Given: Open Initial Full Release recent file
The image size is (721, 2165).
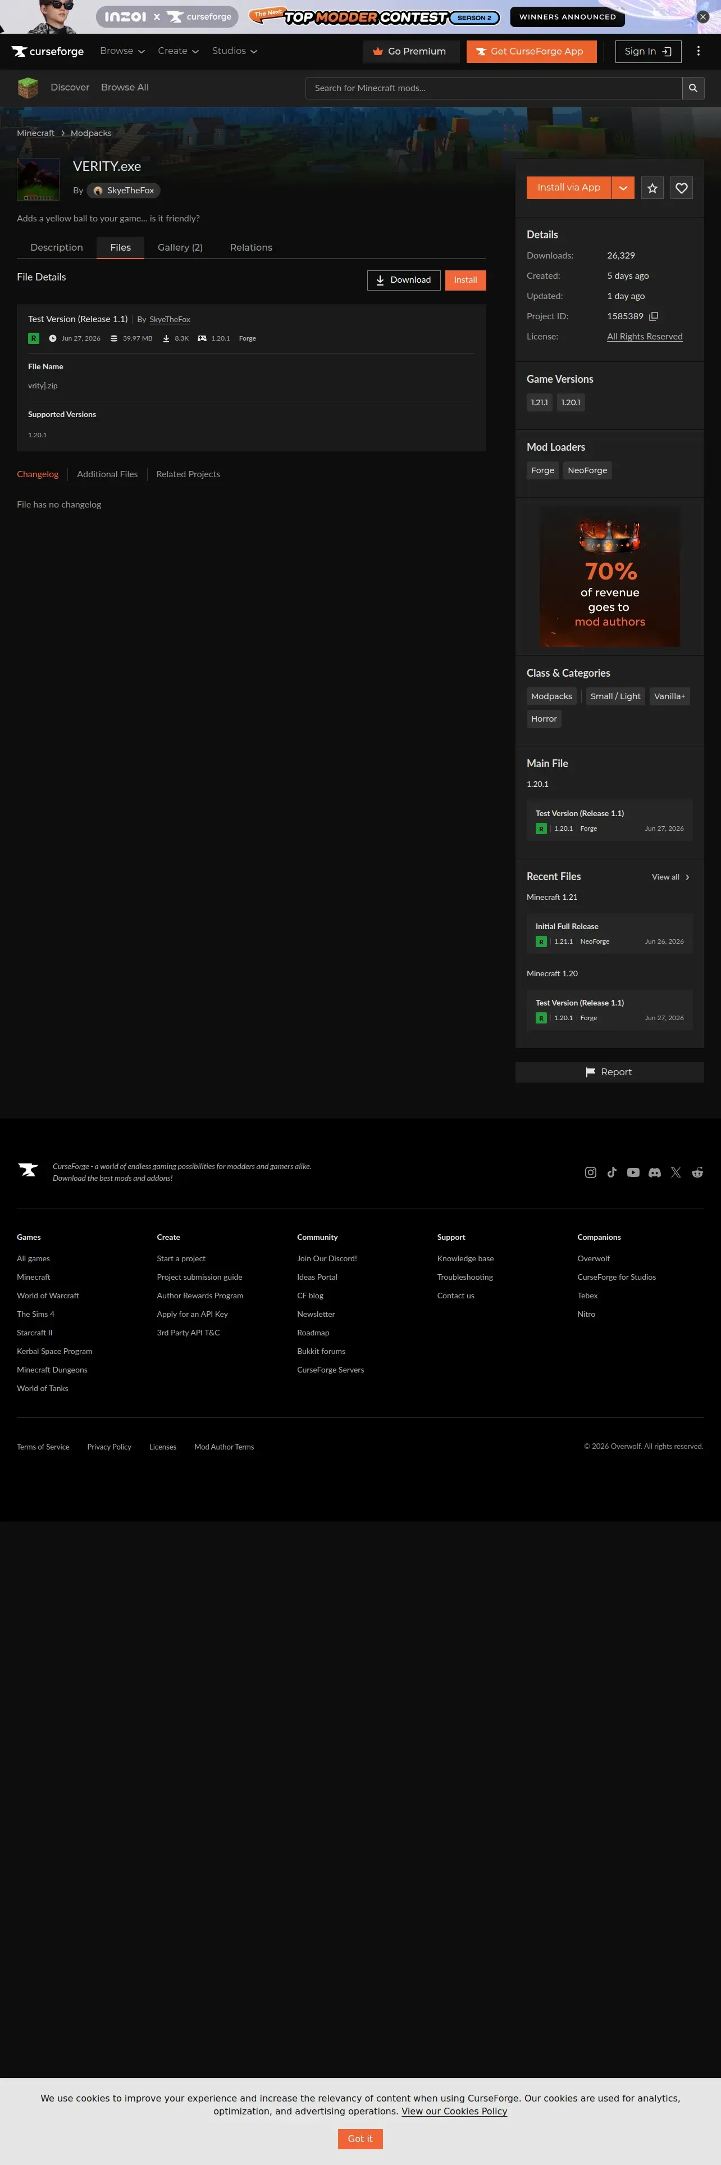Looking at the screenshot, I should (609, 934).
